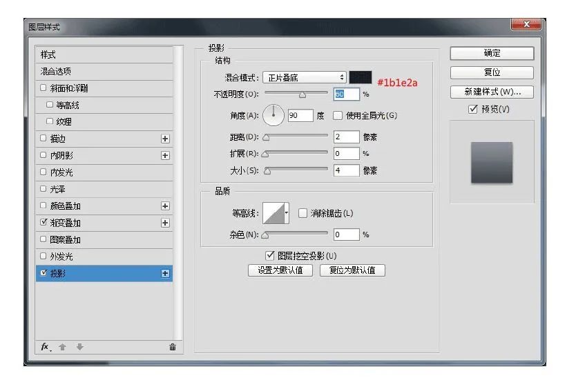Screen dimensions: 576x389
Task: Select the 内发光 effect row label
Action: click(61, 172)
